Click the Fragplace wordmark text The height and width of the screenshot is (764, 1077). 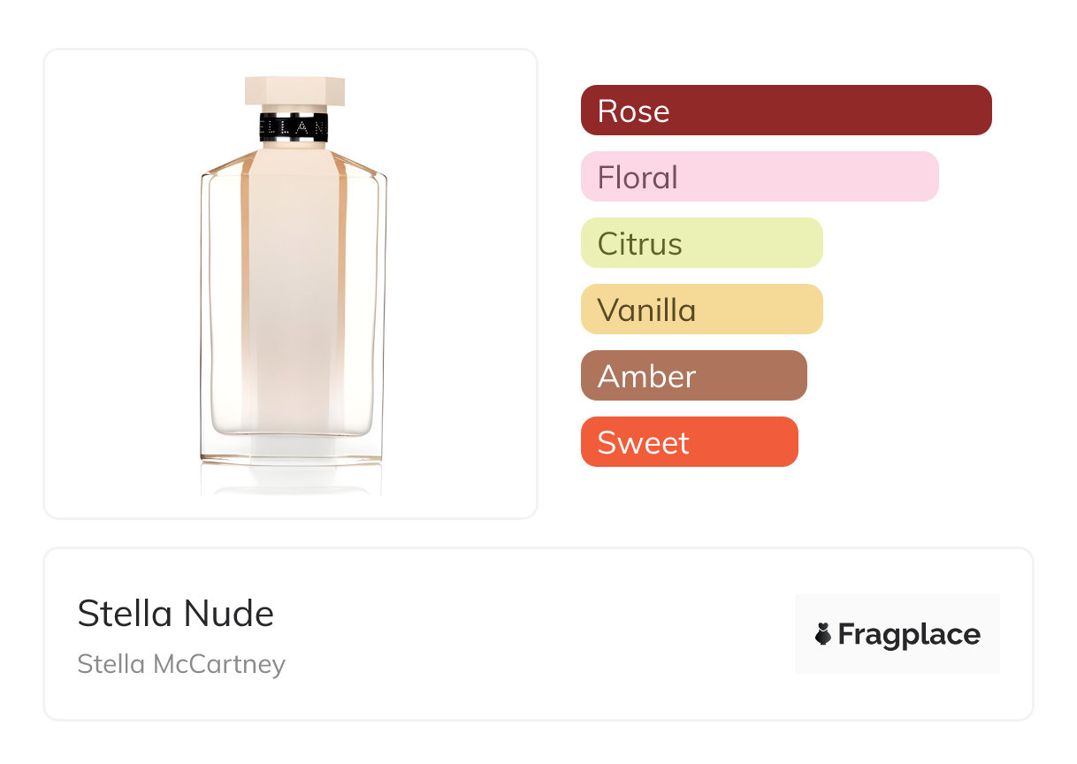(x=909, y=635)
